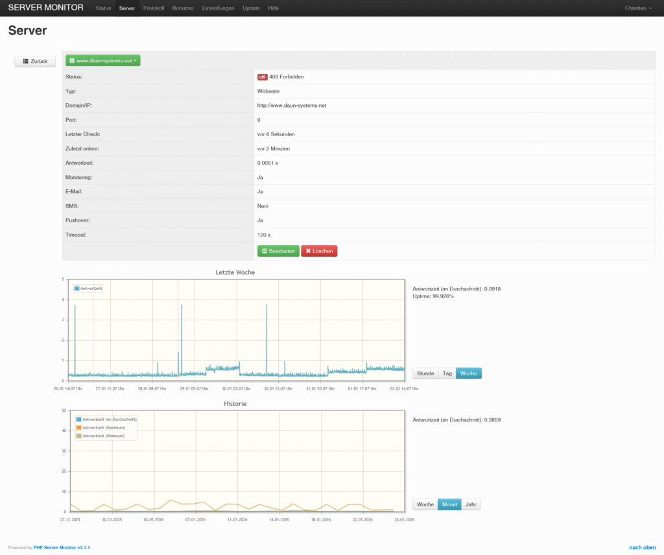Click the teal Antwortzeit legend square in Letzte Woche chart
Image resolution: width=664 pixels, height=555 pixels.
click(x=77, y=289)
